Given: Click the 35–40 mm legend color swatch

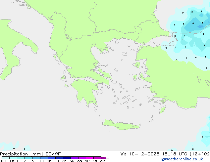Looking at the screenshot, I should pyautogui.click(x=82, y=158).
